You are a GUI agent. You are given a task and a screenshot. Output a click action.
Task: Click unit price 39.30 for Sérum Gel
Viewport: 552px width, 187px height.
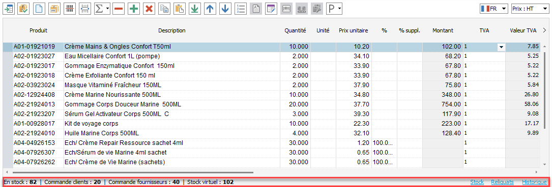click(x=362, y=114)
